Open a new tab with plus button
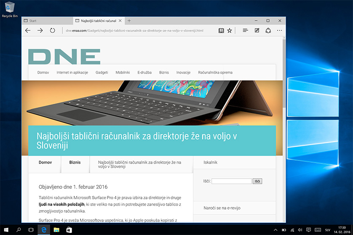This screenshot has width=353, height=235. click(x=129, y=21)
